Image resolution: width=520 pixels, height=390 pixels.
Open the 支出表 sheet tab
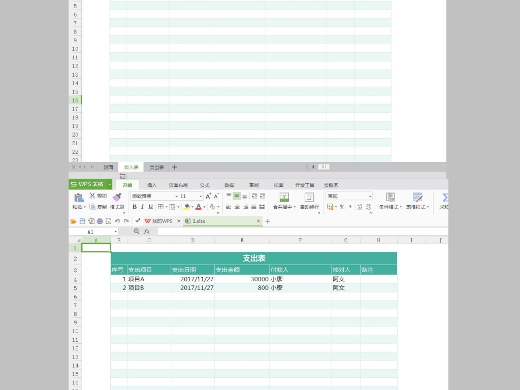156,167
